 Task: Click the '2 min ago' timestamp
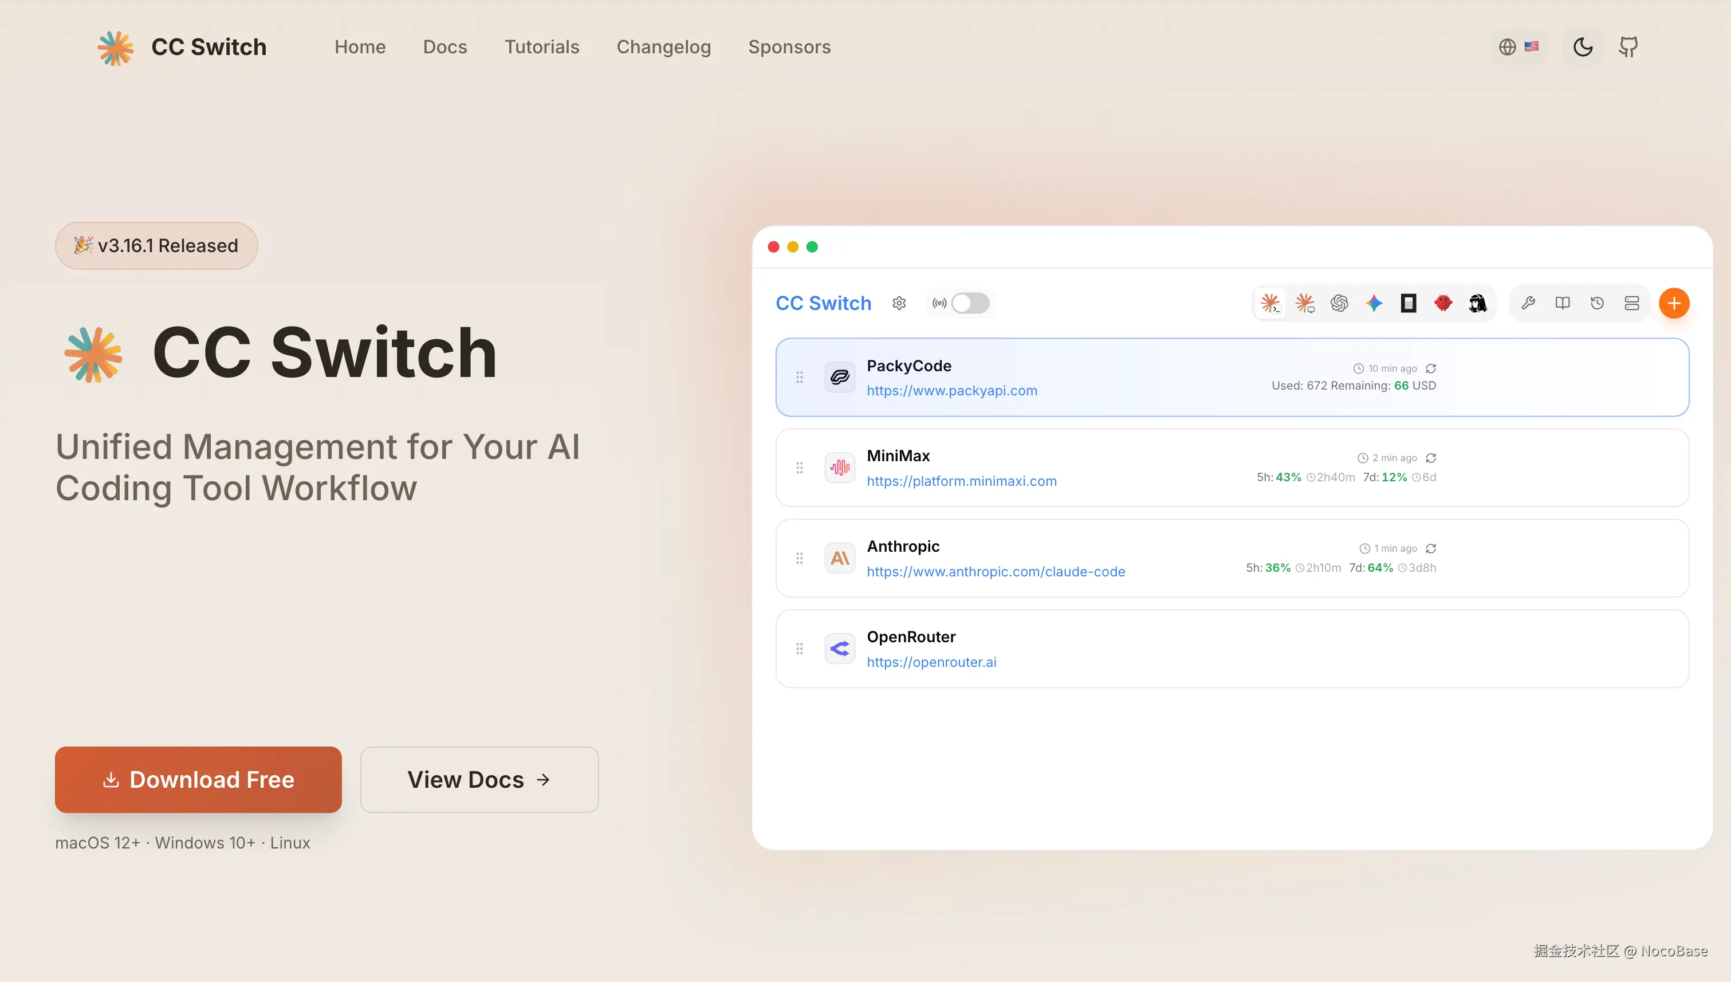[1394, 458]
